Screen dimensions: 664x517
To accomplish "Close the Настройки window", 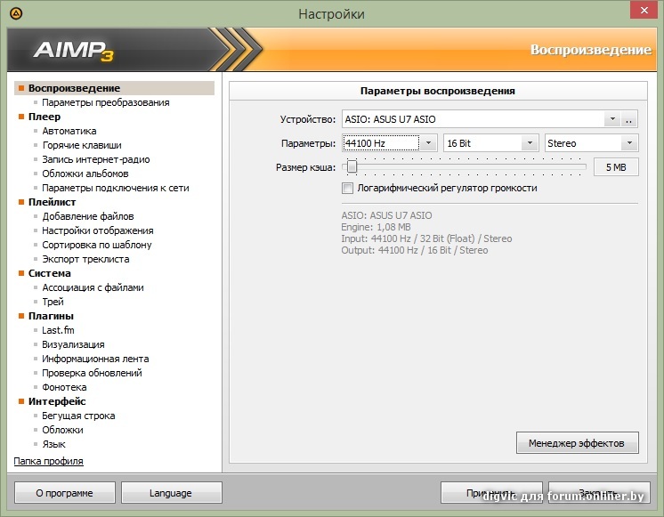I will pos(644,10).
